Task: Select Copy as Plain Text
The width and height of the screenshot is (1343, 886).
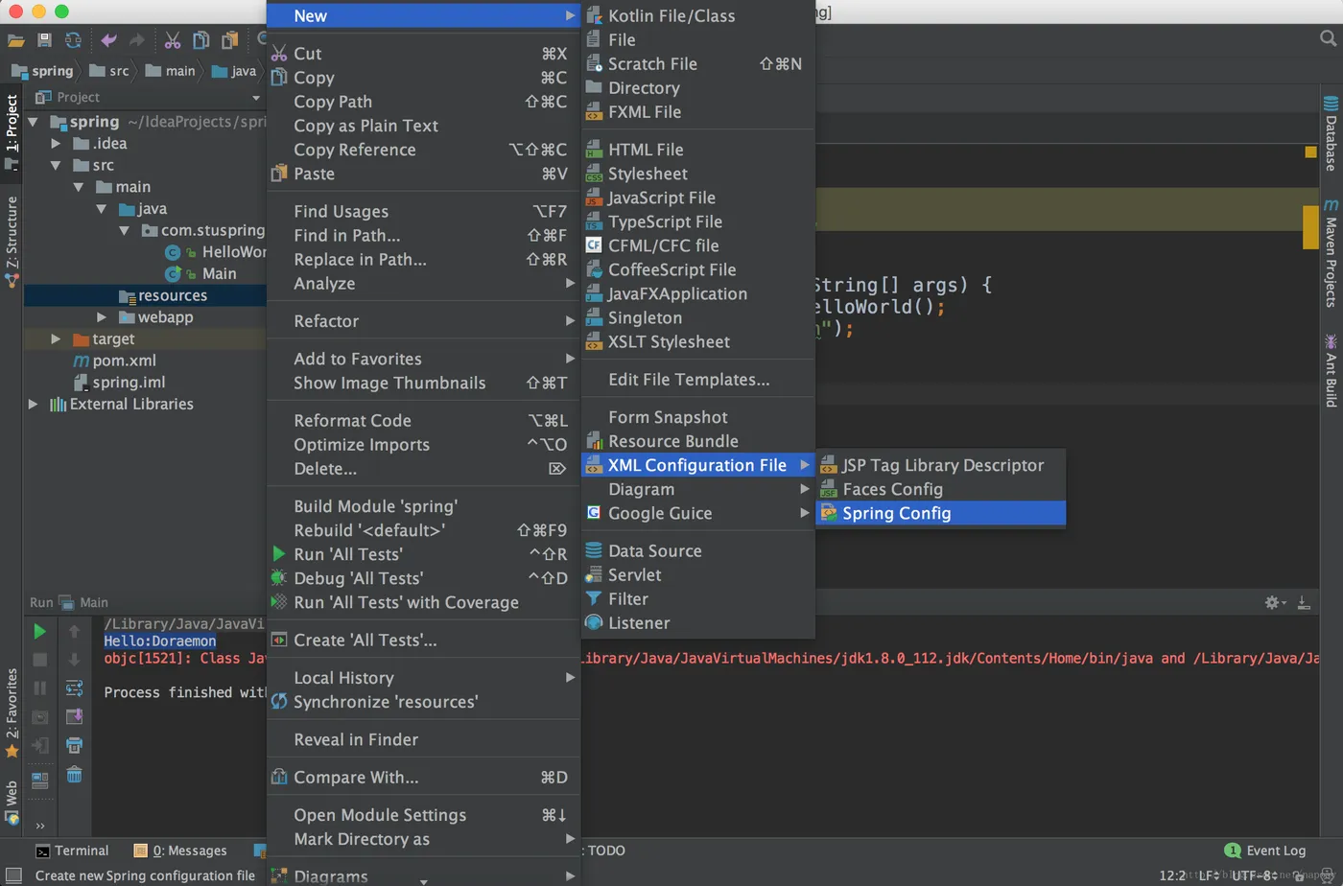Action: [x=424, y=126]
